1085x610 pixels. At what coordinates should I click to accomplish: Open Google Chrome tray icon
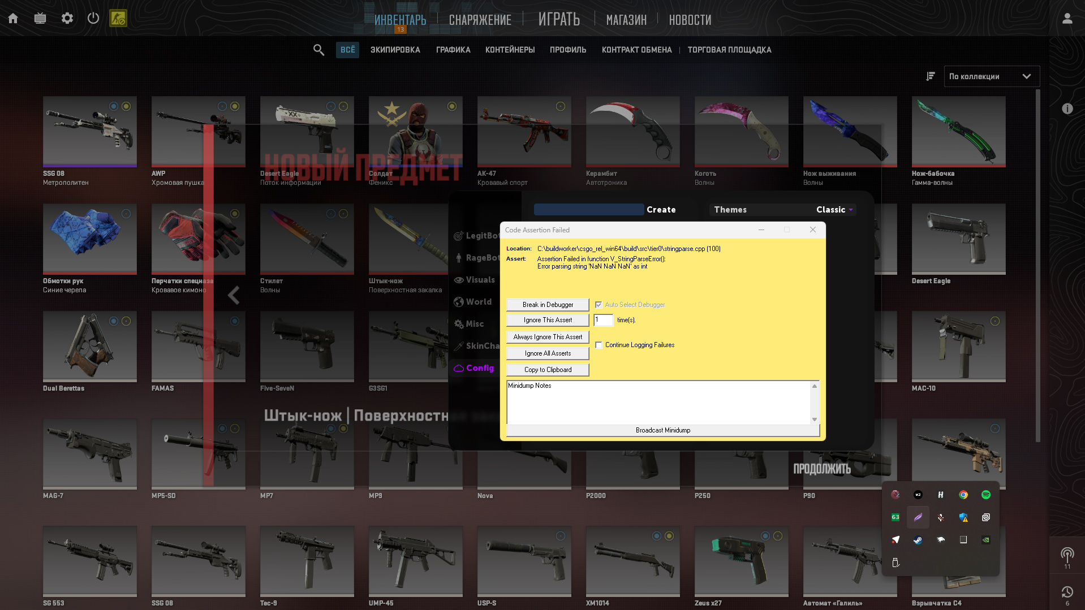pos(963,495)
